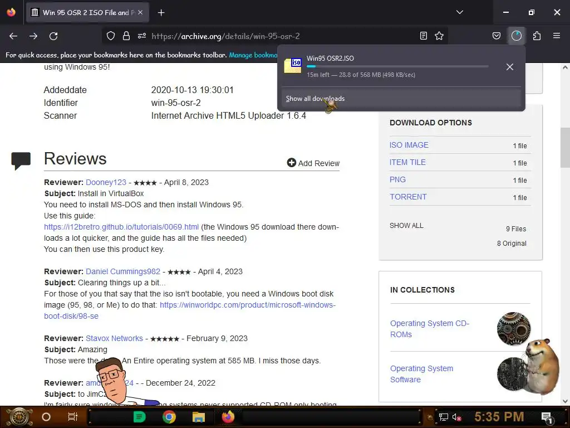Close the Win 95 OSR 2 tab
This screenshot has height=428, width=570.
click(140, 12)
